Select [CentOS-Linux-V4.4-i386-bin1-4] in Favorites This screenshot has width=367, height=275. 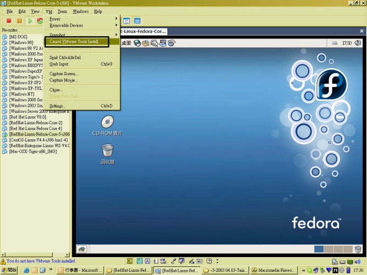click(x=39, y=140)
